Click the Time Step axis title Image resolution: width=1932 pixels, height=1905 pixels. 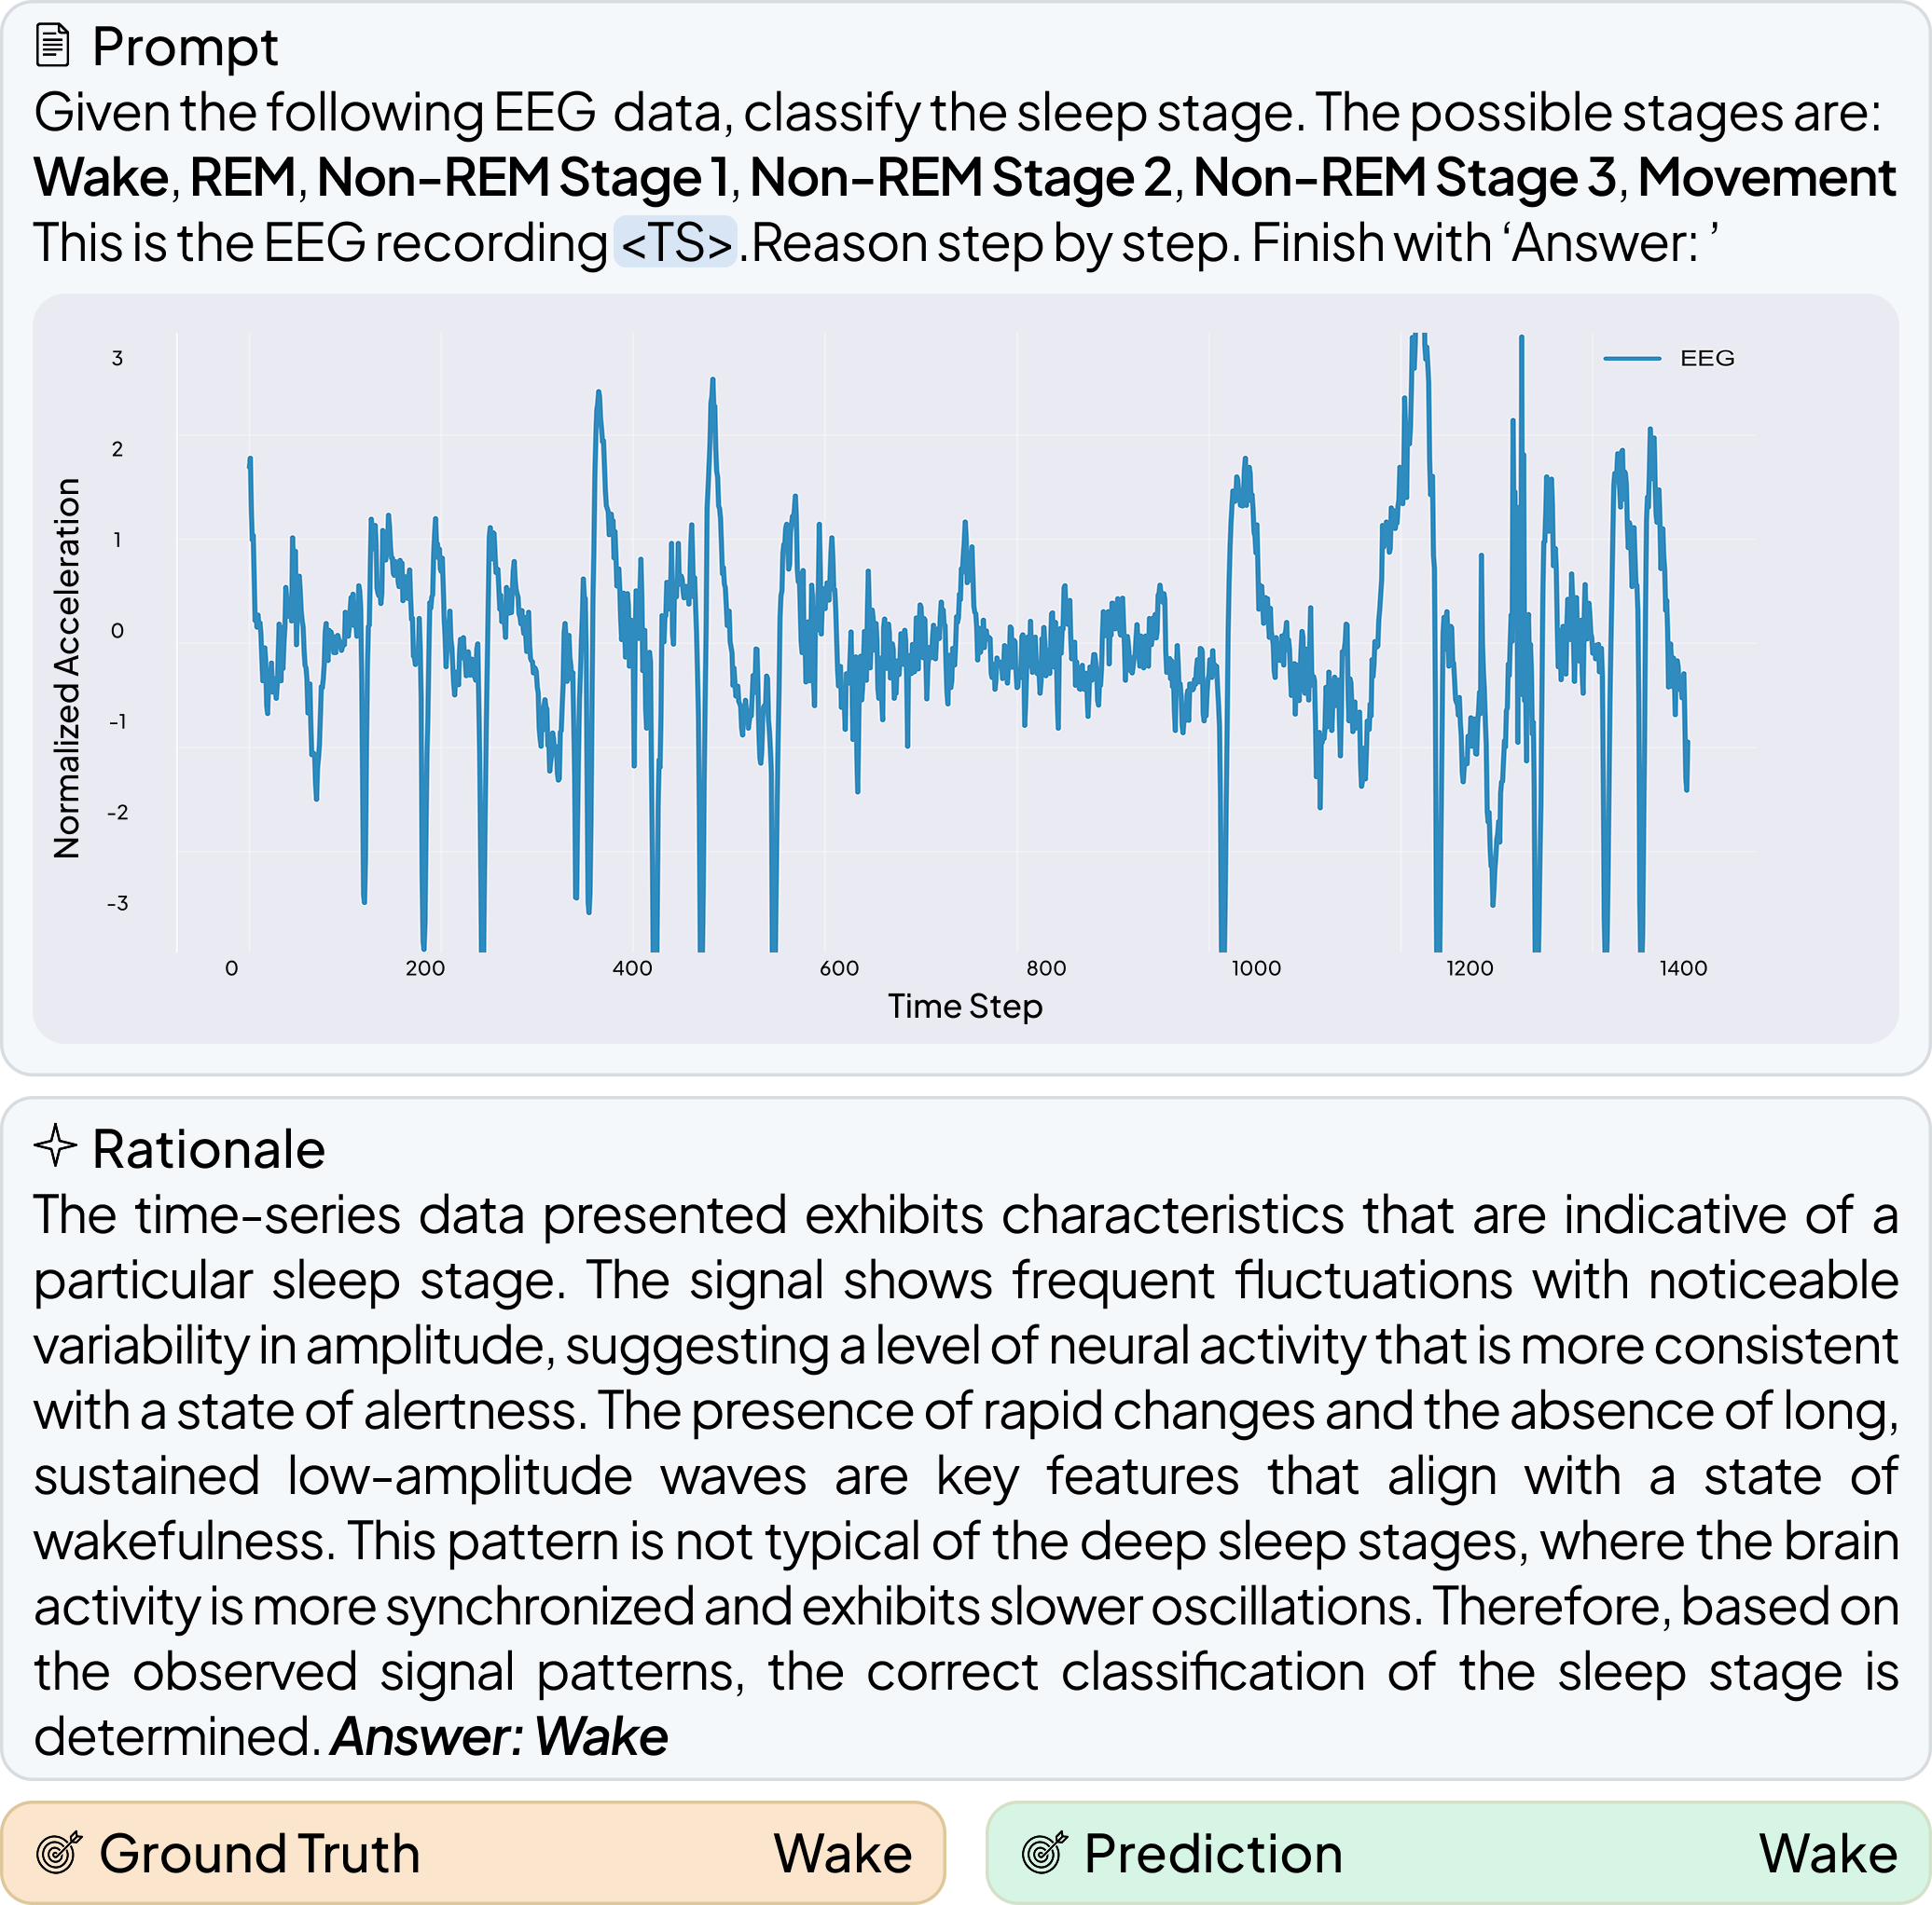(x=965, y=1007)
